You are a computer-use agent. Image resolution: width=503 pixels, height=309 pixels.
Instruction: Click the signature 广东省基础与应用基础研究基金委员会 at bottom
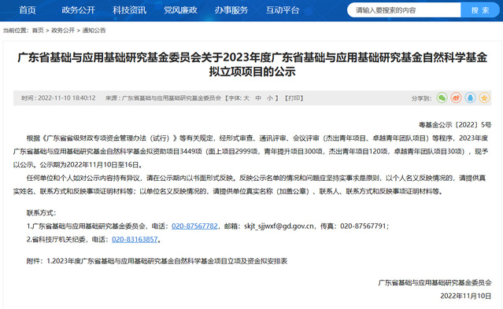click(x=435, y=283)
